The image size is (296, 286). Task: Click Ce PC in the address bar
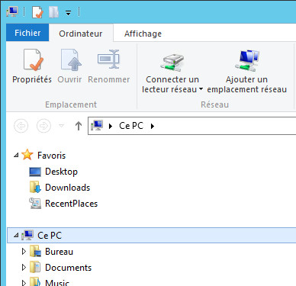(x=131, y=126)
